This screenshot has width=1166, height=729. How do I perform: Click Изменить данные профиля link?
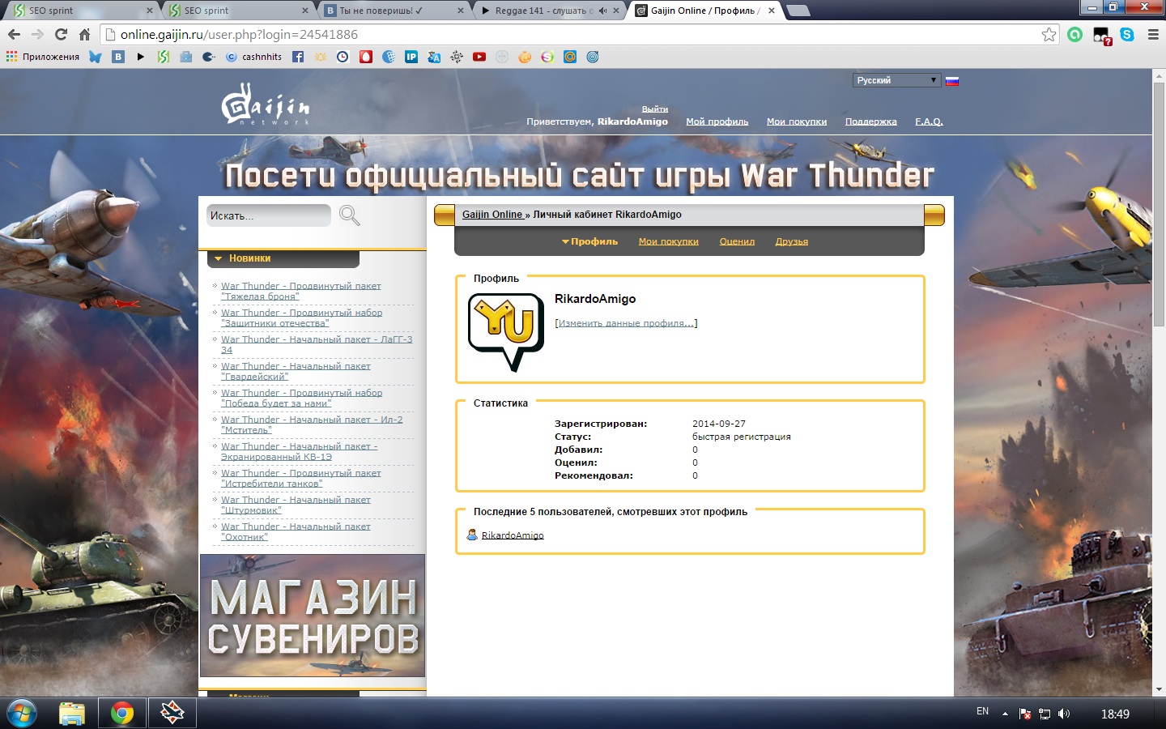pos(626,323)
